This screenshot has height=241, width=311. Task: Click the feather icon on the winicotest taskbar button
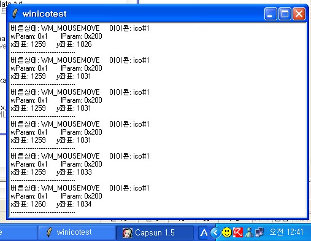[49, 232]
